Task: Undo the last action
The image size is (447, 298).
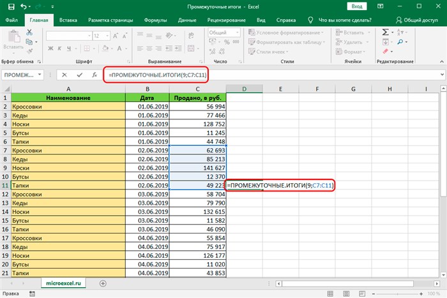Action: [x=24, y=6]
